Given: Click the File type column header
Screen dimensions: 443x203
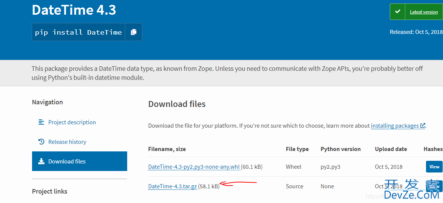Looking at the screenshot, I should (x=297, y=149).
